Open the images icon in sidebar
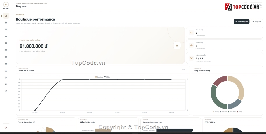The height and width of the screenshot is (134, 266). pyautogui.click(x=6, y=57)
